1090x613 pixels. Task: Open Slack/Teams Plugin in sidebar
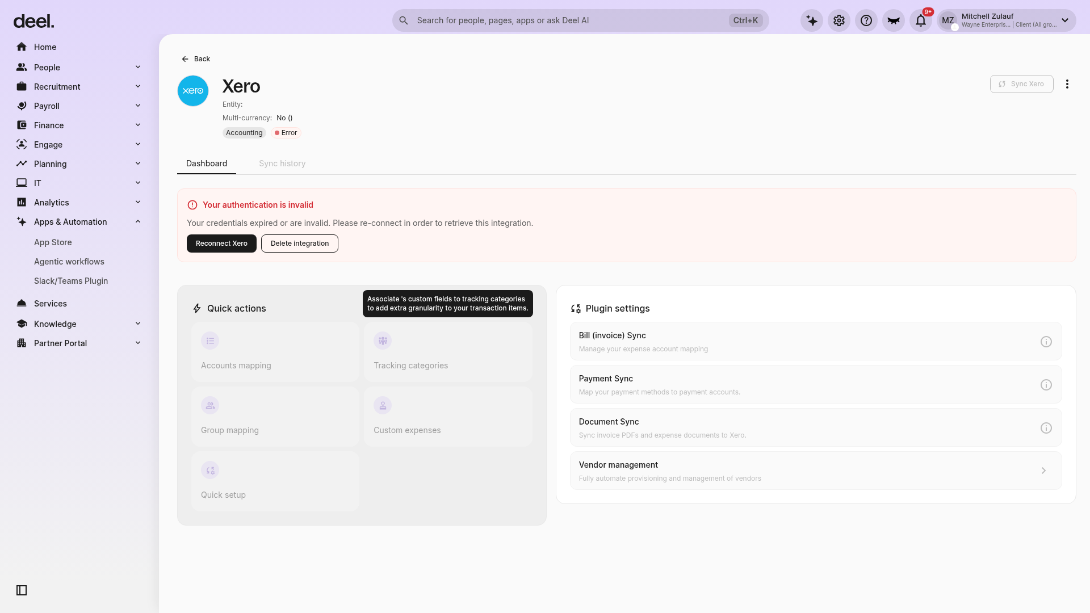click(71, 281)
